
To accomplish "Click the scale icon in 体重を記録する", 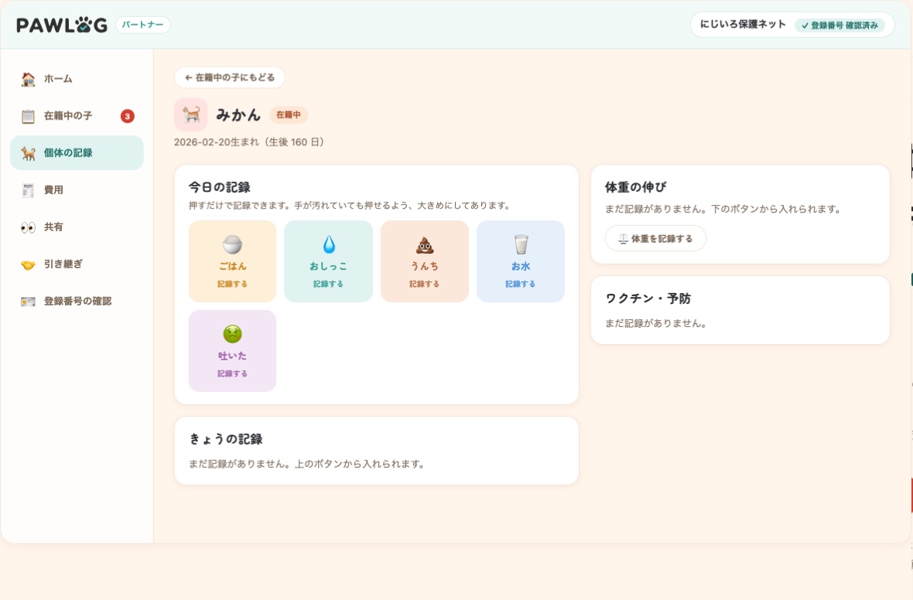I will [623, 239].
